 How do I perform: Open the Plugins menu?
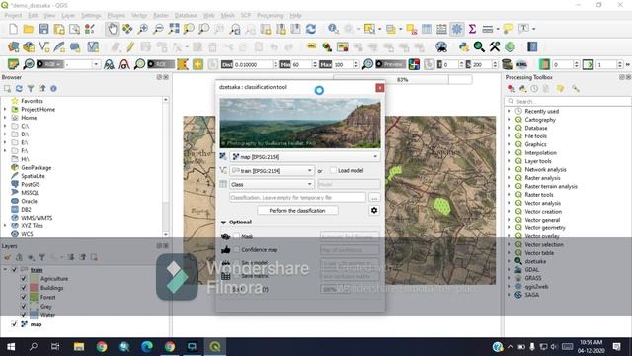[x=117, y=16]
